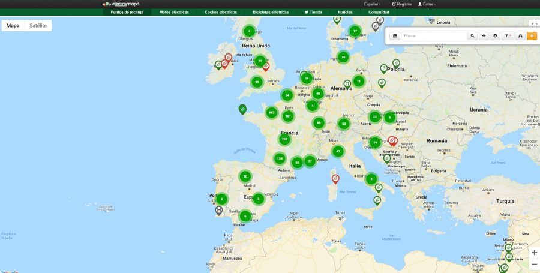The height and width of the screenshot is (273, 540).
Task: Expand the 4 cluster near Glasgow
Action: 250,31
